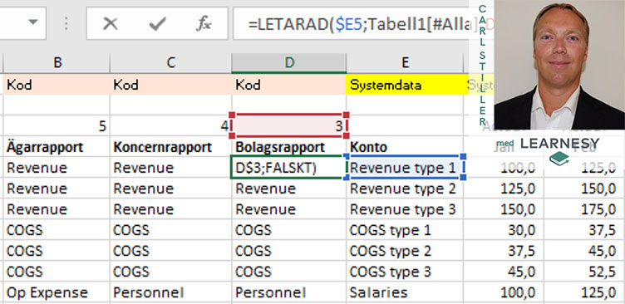The height and width of the screenshot is (304, 625).
Task: Click COGS in Koncernrapport column, COGS type 1 row
Action: coord(170,230)
